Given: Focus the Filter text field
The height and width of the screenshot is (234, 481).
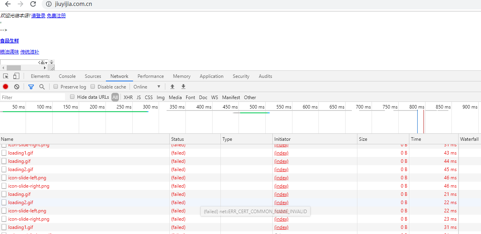Looking at the screenshot, I should (33, 97).
